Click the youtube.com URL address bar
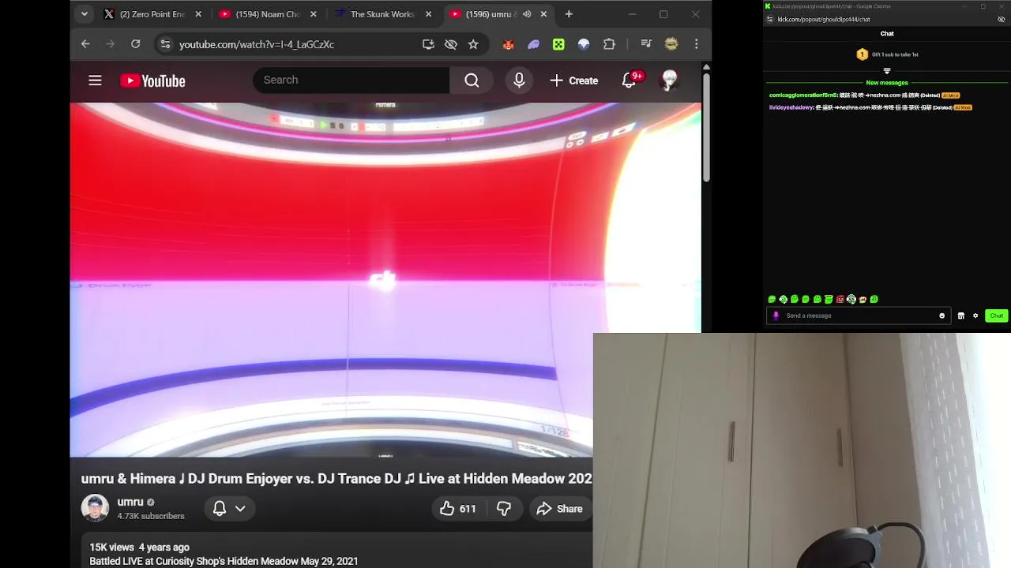 (x=257, y=44)
